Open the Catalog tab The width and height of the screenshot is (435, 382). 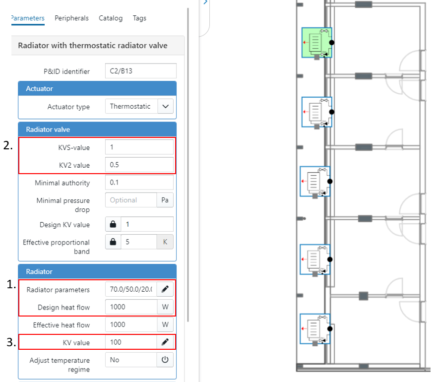111,18
